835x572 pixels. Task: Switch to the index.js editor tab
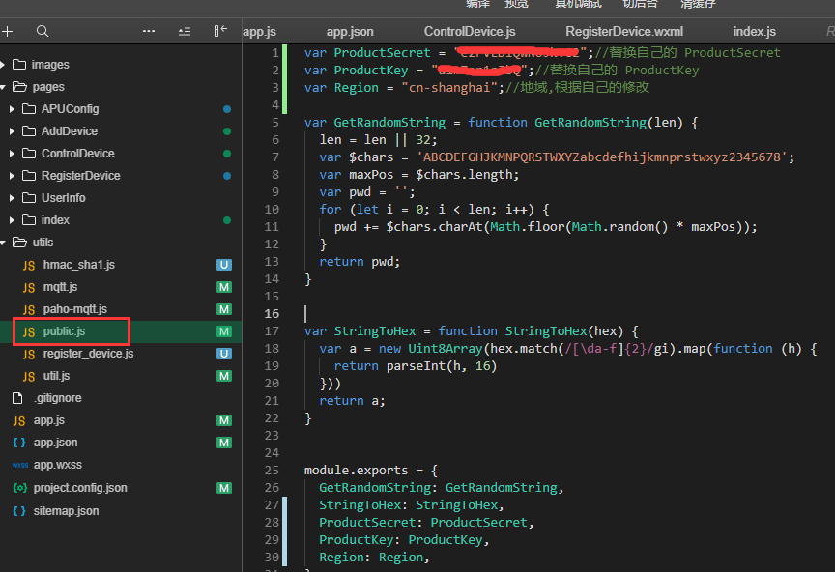coord(754,32)
